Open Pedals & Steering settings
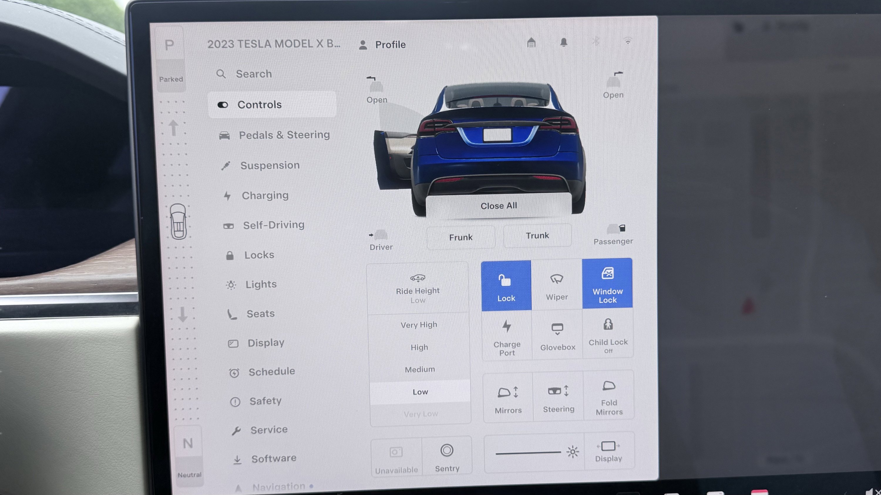Image resolution: width=881 pixels, height=495 pixels. [x=274, y=135]
